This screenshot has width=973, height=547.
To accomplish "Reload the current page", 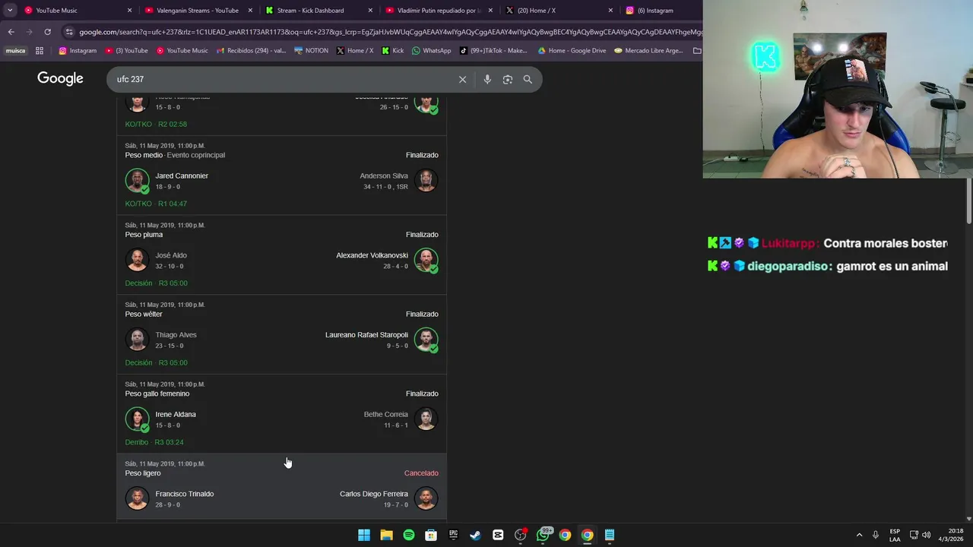I will point(47,32).
